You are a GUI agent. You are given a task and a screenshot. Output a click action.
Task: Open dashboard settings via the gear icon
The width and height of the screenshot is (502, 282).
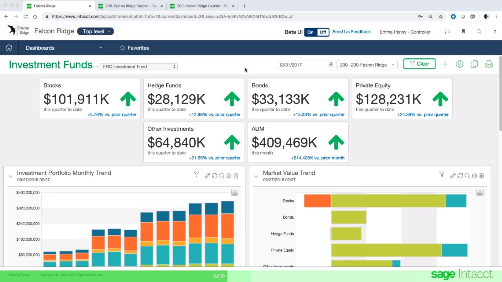(x=460, y=64)
